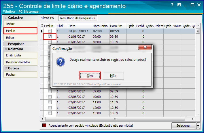
Task: Check Excluir box for 02/06/2017 12:00 row
Action: [50, 107]
